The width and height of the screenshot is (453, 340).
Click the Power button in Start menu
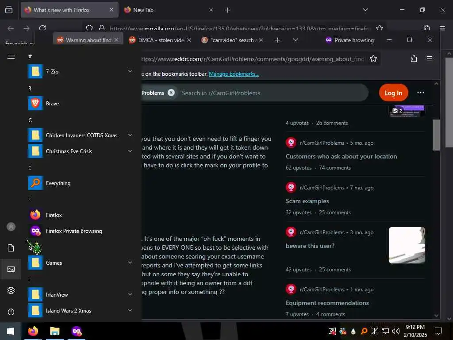point(11,312)
